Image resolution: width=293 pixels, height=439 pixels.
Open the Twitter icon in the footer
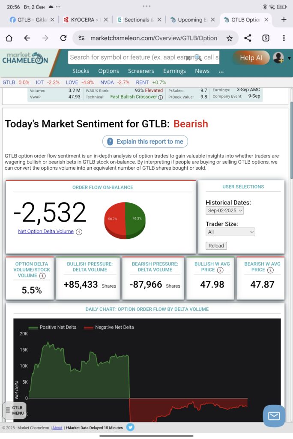click(130, 427)
